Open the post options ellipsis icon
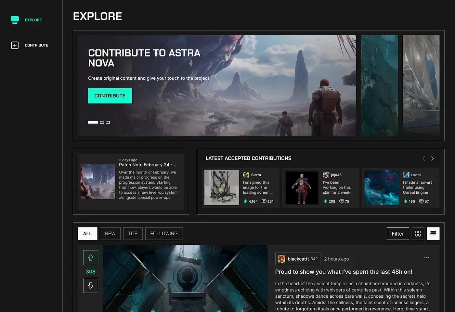This screenshot has width=455, height=312. pyautogui.click(x=427, y=257)
